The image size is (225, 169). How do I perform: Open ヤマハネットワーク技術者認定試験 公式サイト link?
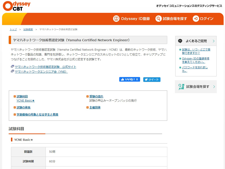[x=46, y=67]
